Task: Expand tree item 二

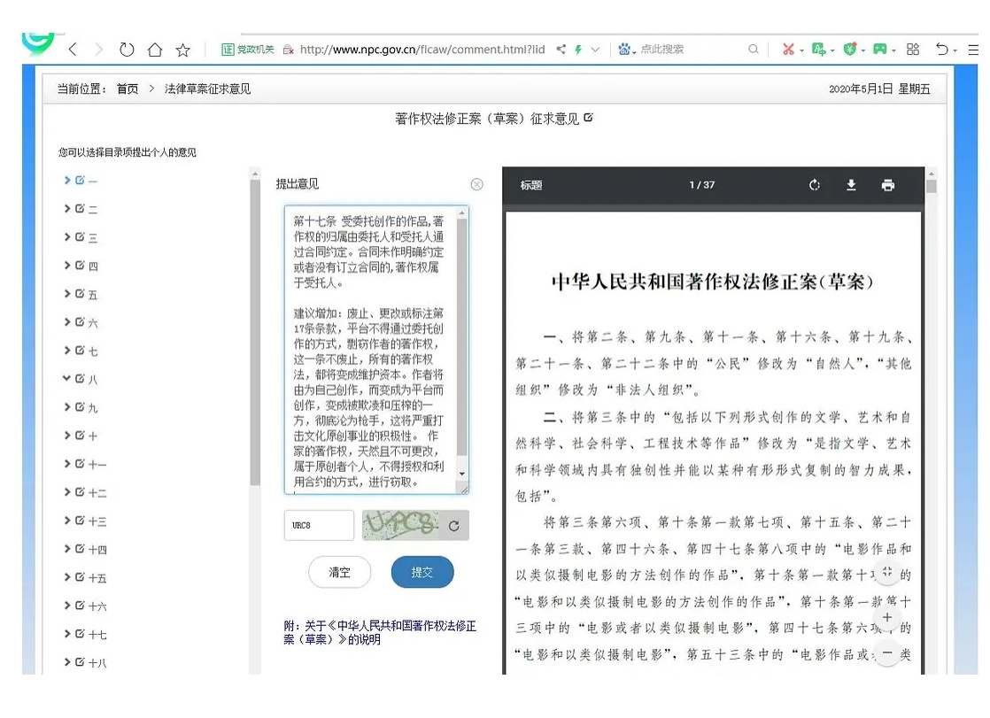Action: click(67, 208)
